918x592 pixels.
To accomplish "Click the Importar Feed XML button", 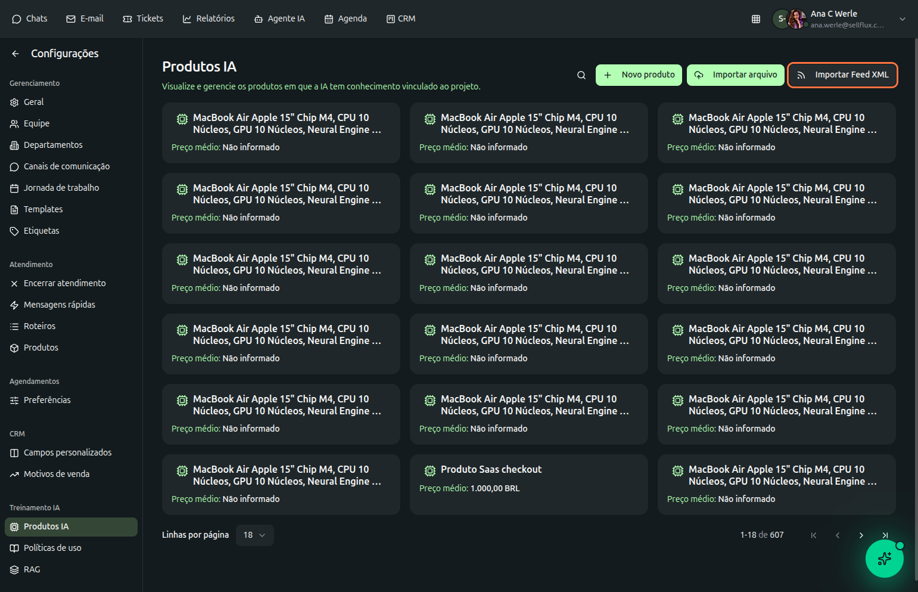I will pyautogui.click(x=842, y=75).
